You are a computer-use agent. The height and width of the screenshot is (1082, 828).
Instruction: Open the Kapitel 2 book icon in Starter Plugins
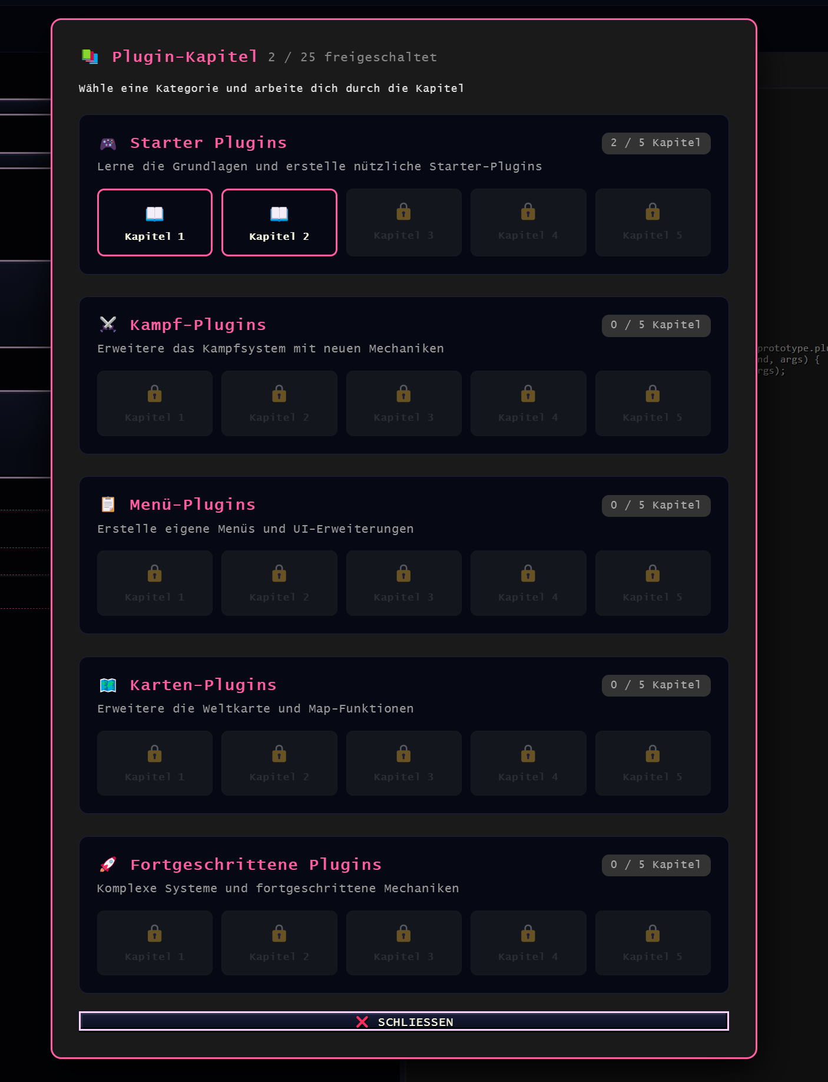click(x=279, y=213)
